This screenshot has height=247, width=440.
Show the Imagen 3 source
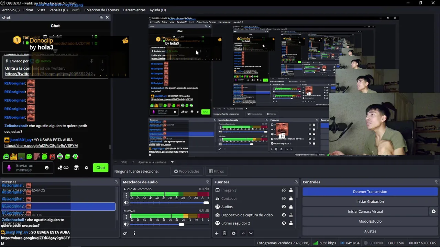pyautogui.click(x=284, y=190)
